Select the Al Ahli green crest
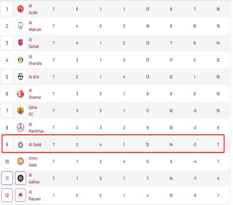 pyautogui.click(x=21, y=77)
